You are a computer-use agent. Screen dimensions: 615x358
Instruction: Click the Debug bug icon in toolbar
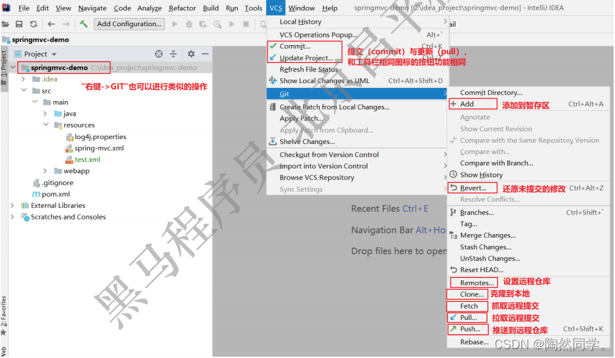click(x=189, y=24)
